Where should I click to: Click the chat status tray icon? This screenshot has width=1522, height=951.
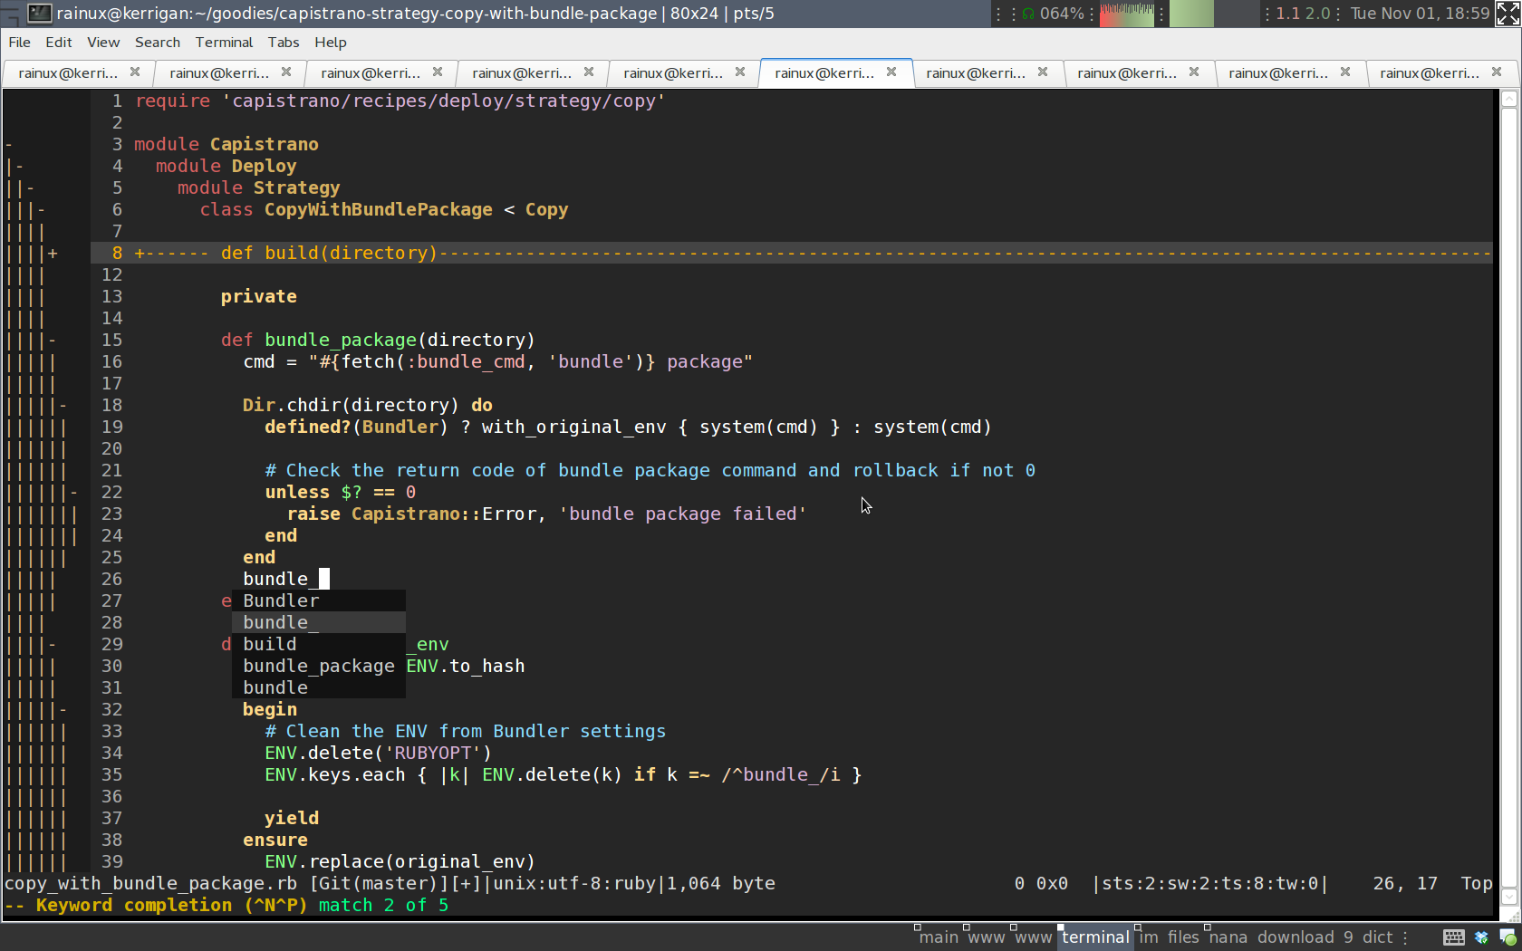[x=1508, y=937]
